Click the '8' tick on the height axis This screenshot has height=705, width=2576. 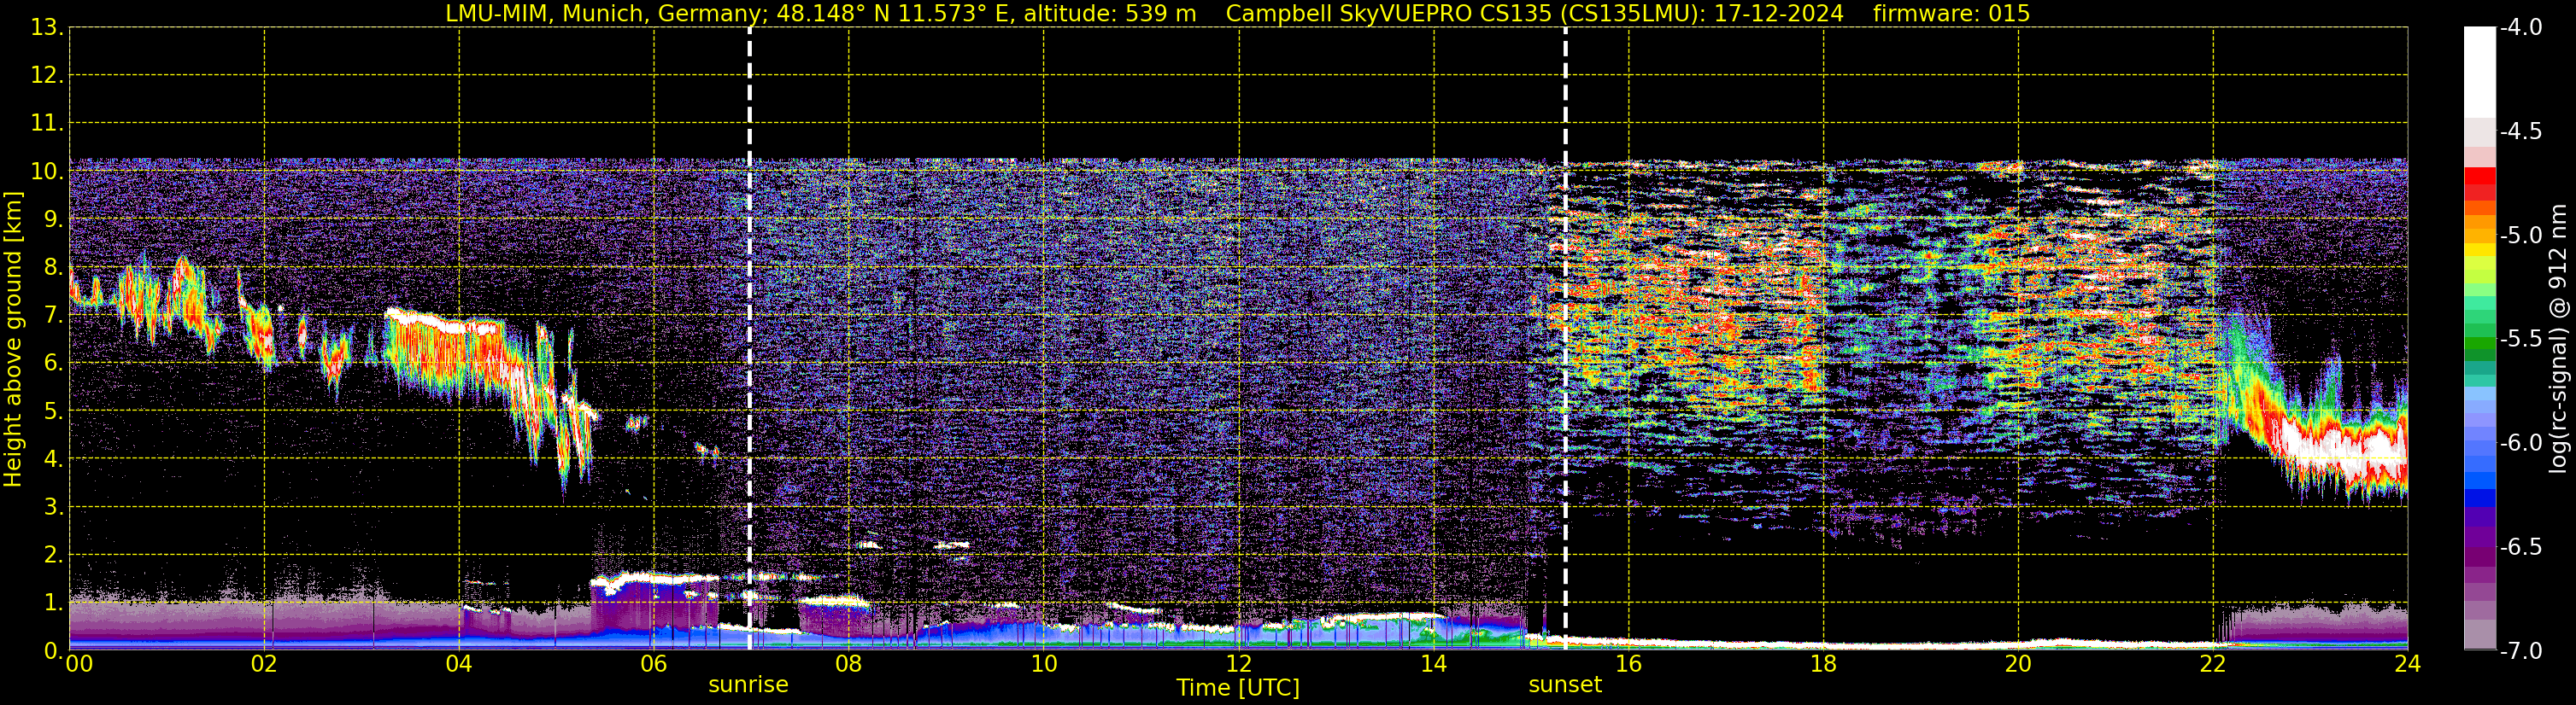(x=53, y=268)
